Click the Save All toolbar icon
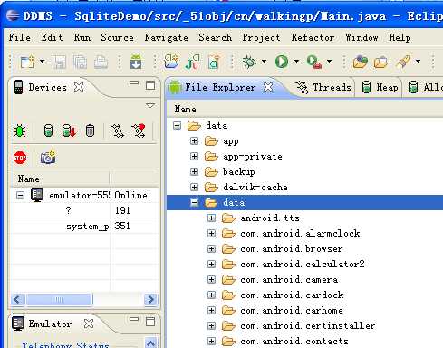Viewport: 443px width, 348px height. point(80,63)
